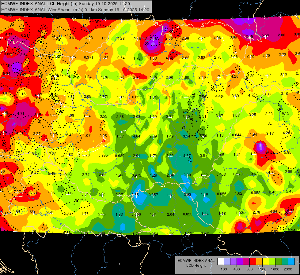The image size is (300, 275).
Task: Click the WindShear 0-1km header line
Action: [75, 10]
